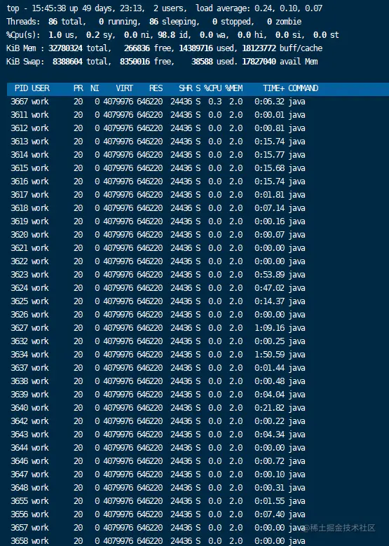Click the TIME+ value 0:00.72
Image resolution: width=389 pixels, height=546 pixels.
point(270,461)
